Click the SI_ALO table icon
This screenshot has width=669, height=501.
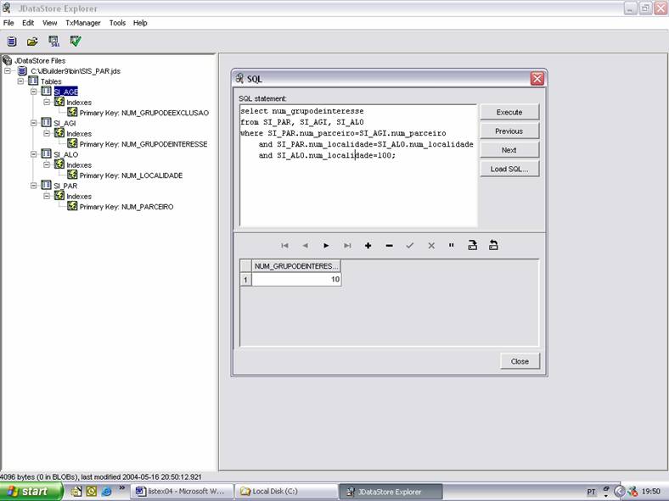(x=46, y=154)
